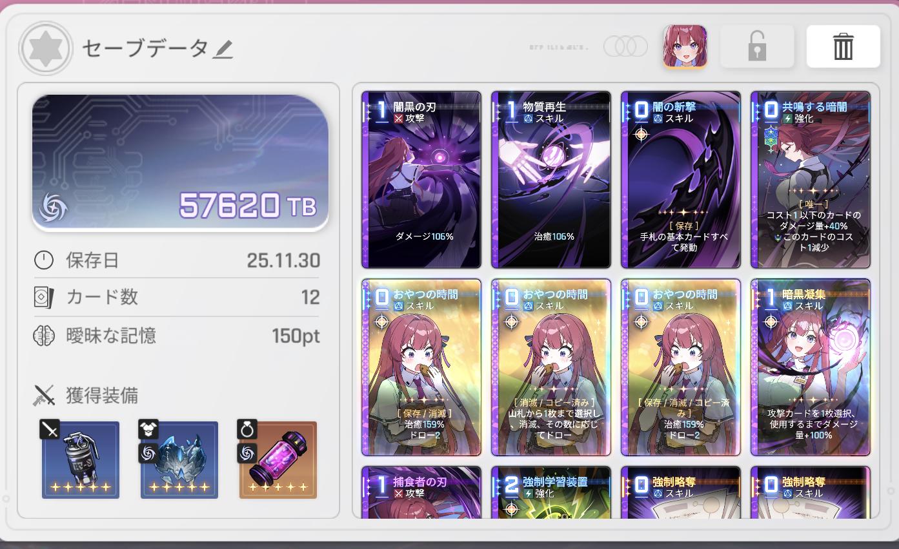Select the red-haired character portrait icon
Image resolution: width=899 pixels, height=549 pixels.
click(685, 46)
